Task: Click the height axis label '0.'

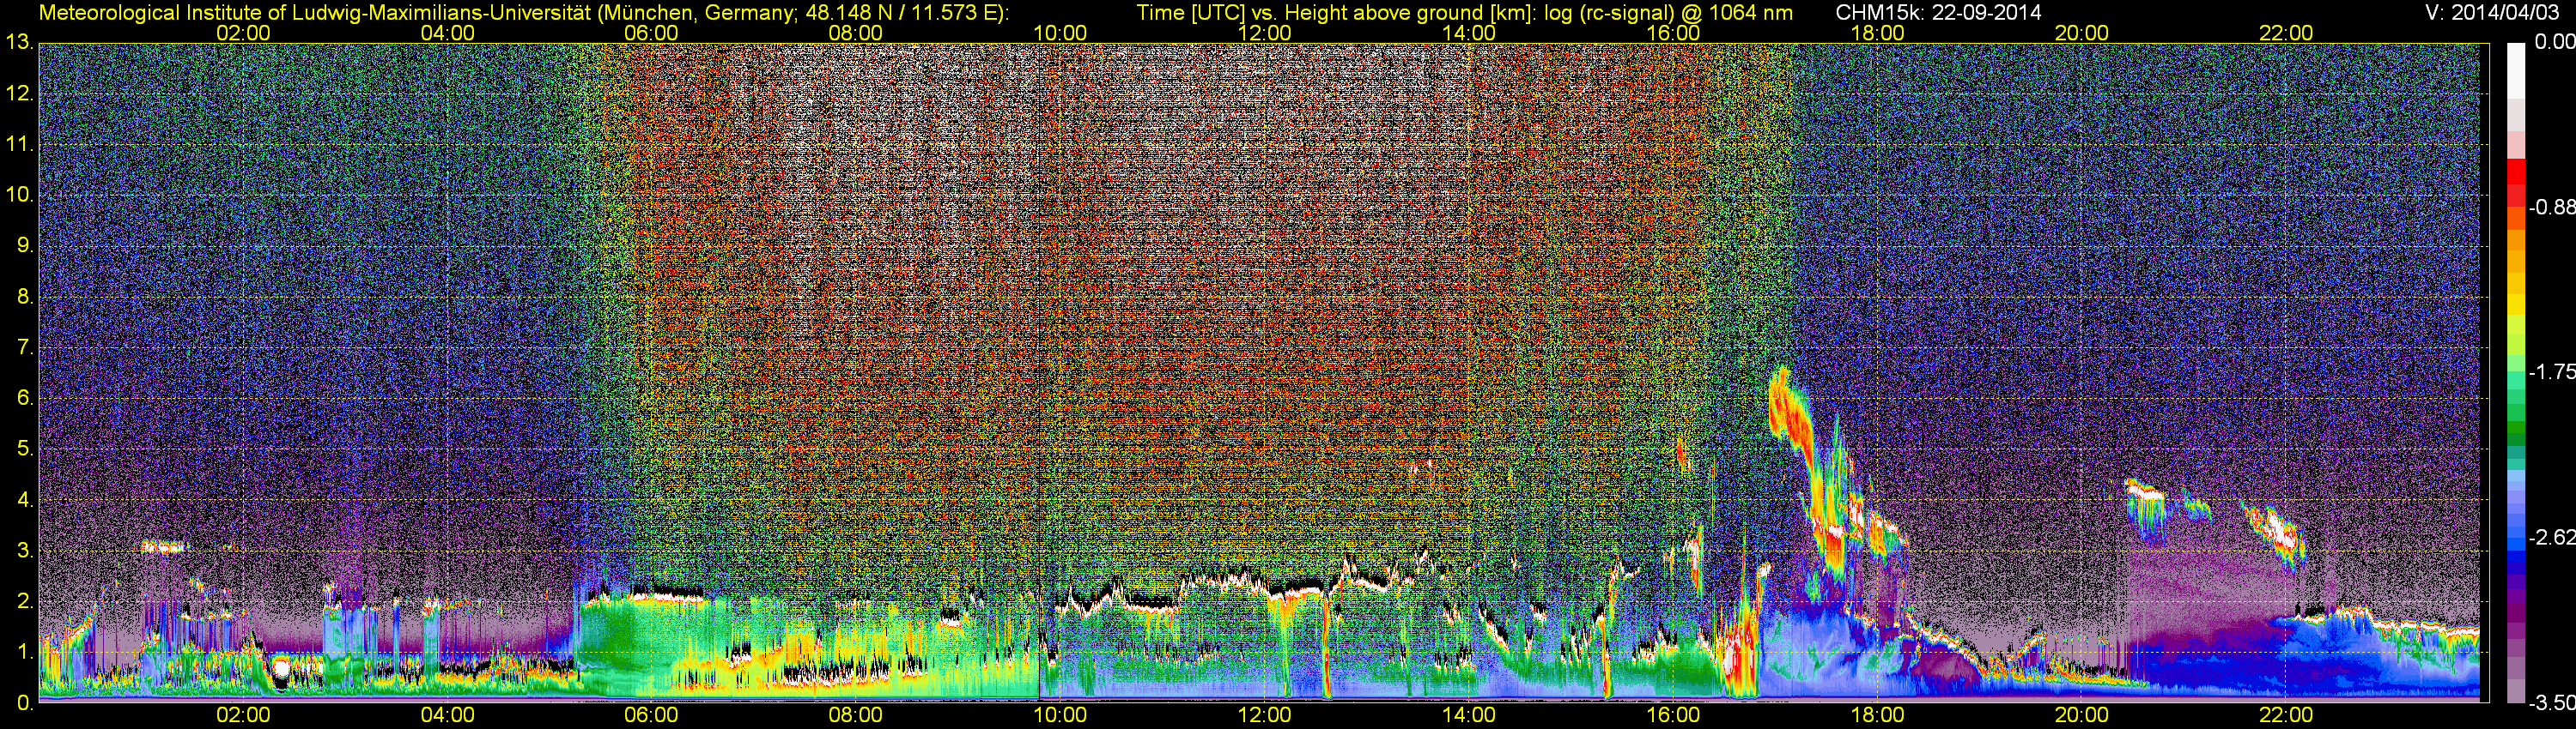Action: click(25, 703)
